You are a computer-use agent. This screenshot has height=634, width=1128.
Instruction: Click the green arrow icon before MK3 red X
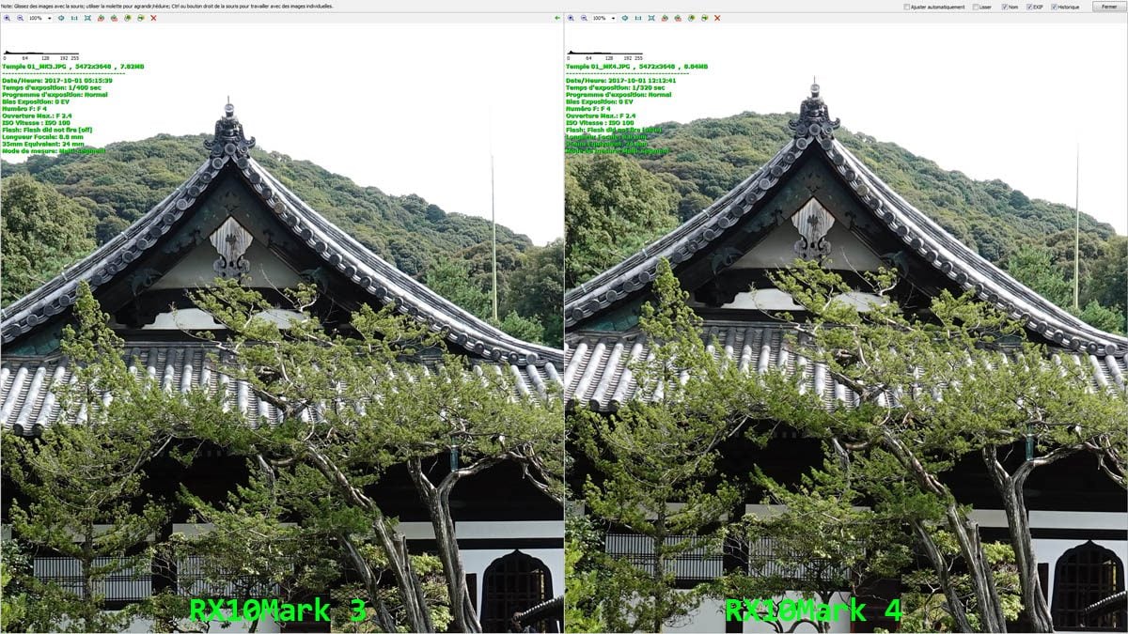140,18
